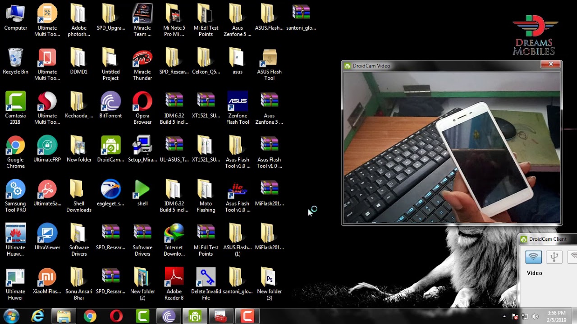This screenshot has width=577, height=324.
Task: Open Action Center flag in tray
Action: pyautogui.click(x=515, y=317)
